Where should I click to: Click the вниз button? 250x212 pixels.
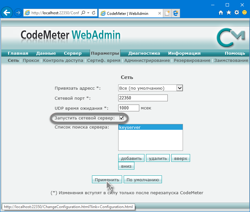tap(126, 166)
